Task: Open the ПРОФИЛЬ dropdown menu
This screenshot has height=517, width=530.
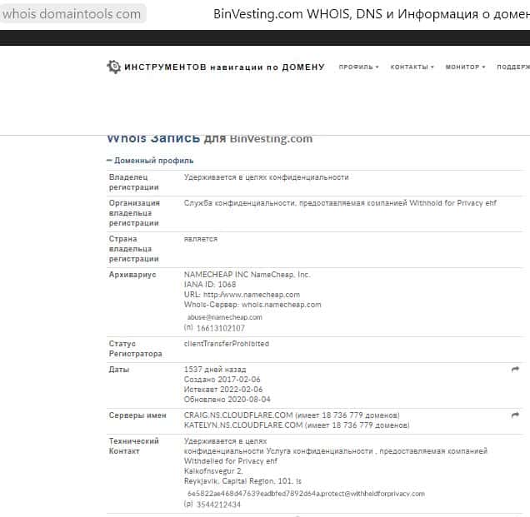Action: 358,67
